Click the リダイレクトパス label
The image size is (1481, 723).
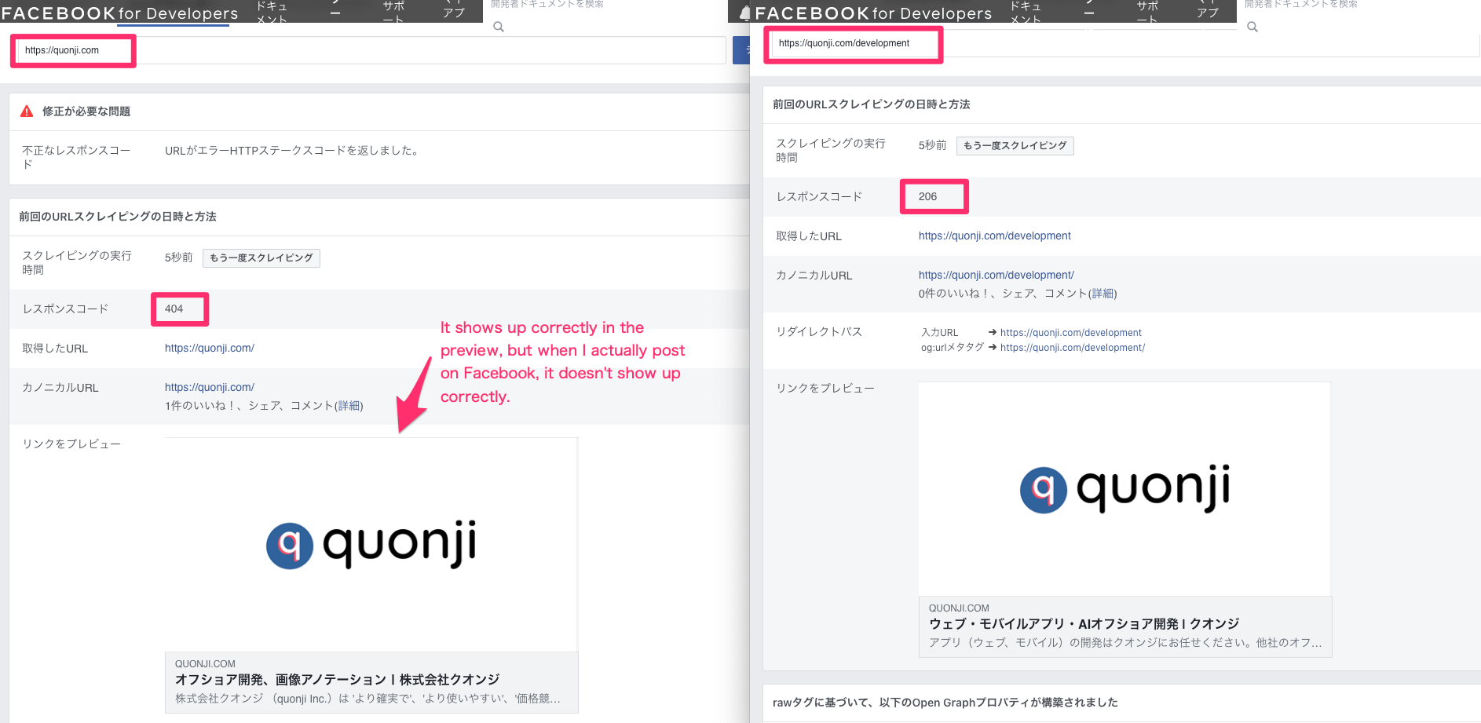click(x=819, y=332)
